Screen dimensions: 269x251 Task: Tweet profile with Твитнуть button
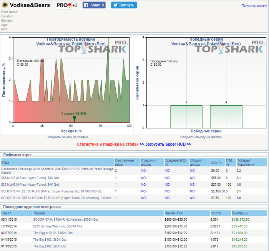(124, 5)
